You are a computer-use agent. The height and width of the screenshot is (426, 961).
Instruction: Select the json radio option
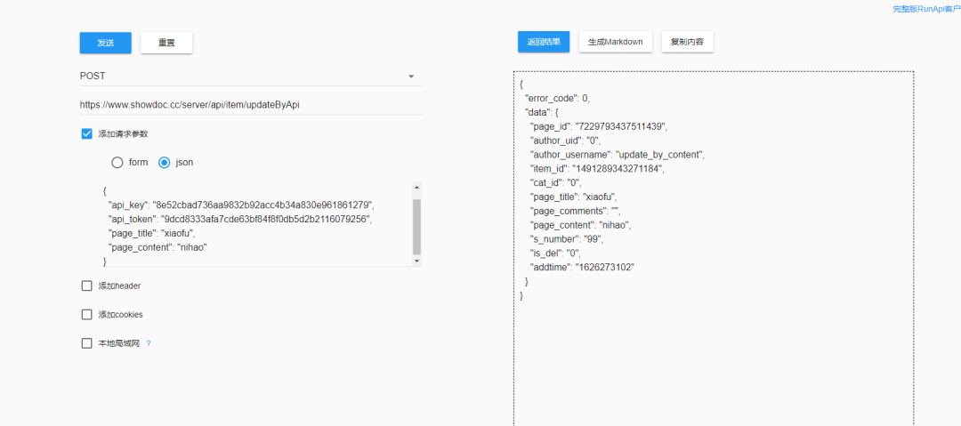(164, 163)
